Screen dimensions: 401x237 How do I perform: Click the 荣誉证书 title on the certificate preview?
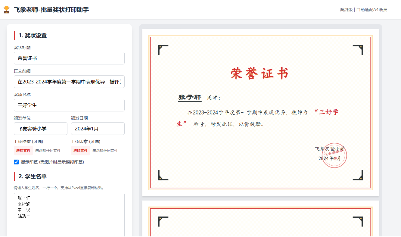(x=260, y=73)
